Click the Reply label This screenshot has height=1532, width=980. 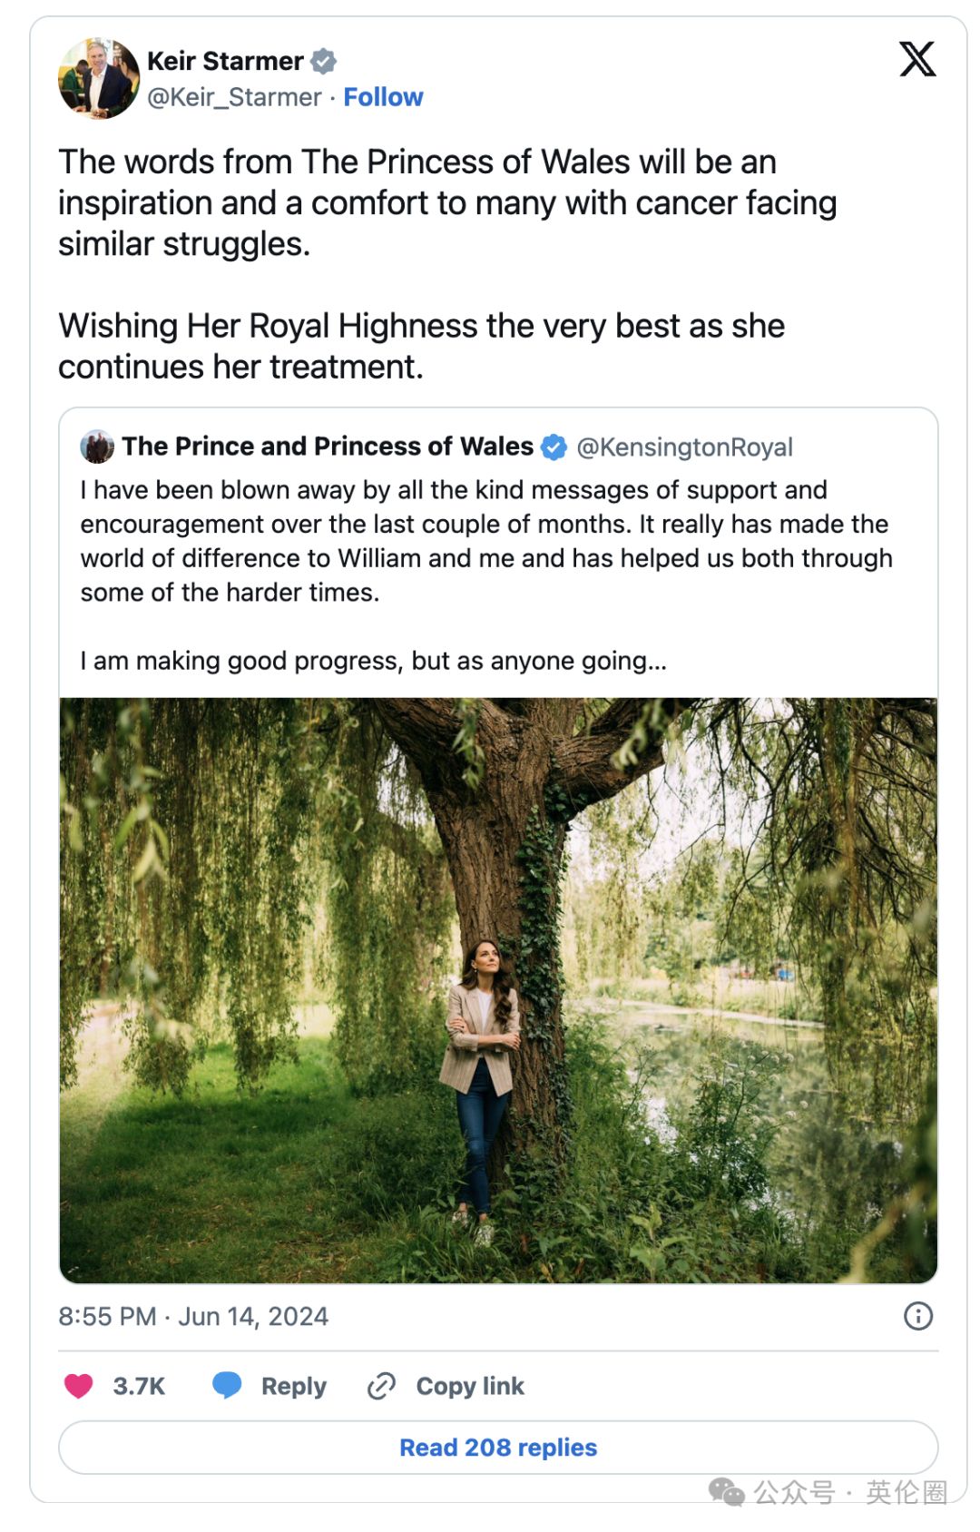click(293, 1386)
